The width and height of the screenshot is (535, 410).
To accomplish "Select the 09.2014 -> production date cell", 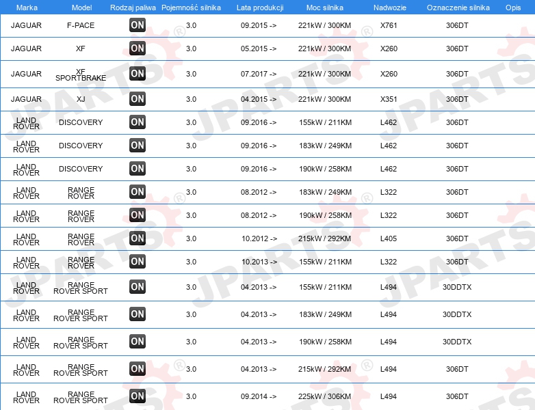I will pyautogui.click(x=259, y=396).
